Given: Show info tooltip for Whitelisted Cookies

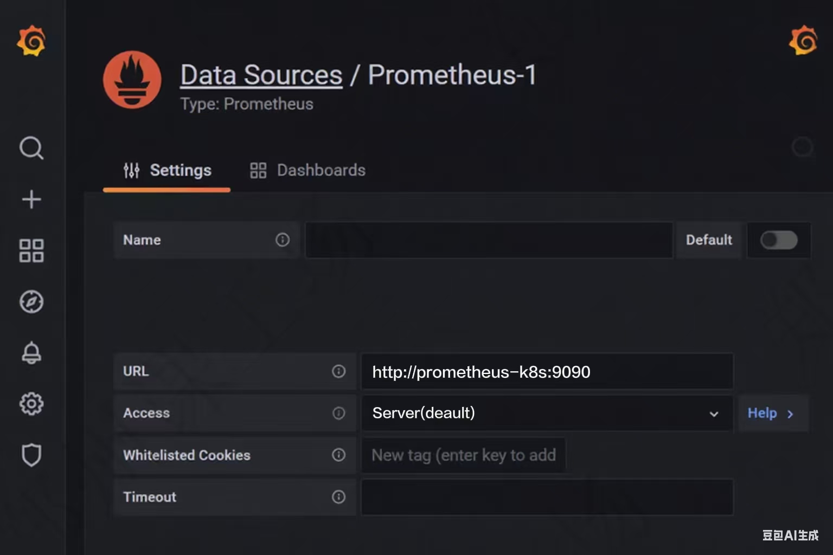Looking at the screenshot, I should pyautogui.click(x=338, y=455).
